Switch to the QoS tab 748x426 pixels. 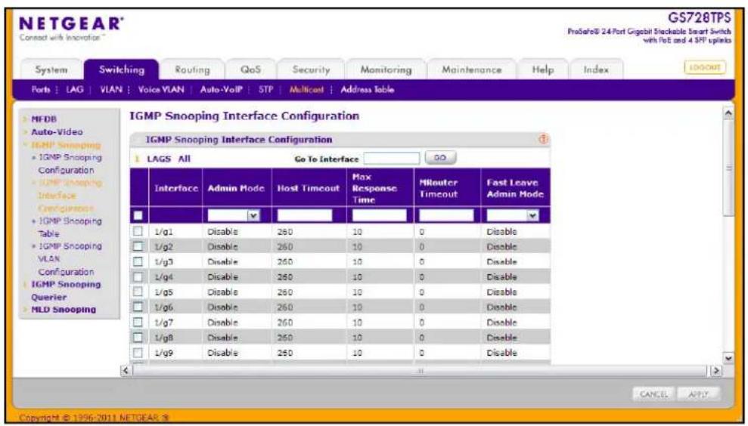(x=250, y=69)
